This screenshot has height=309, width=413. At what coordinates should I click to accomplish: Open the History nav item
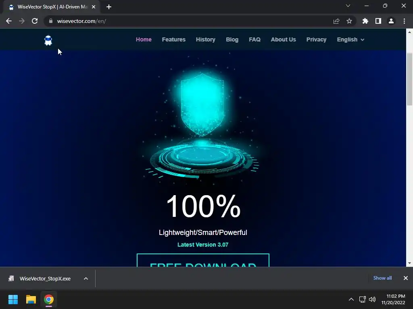click(205, 39)
